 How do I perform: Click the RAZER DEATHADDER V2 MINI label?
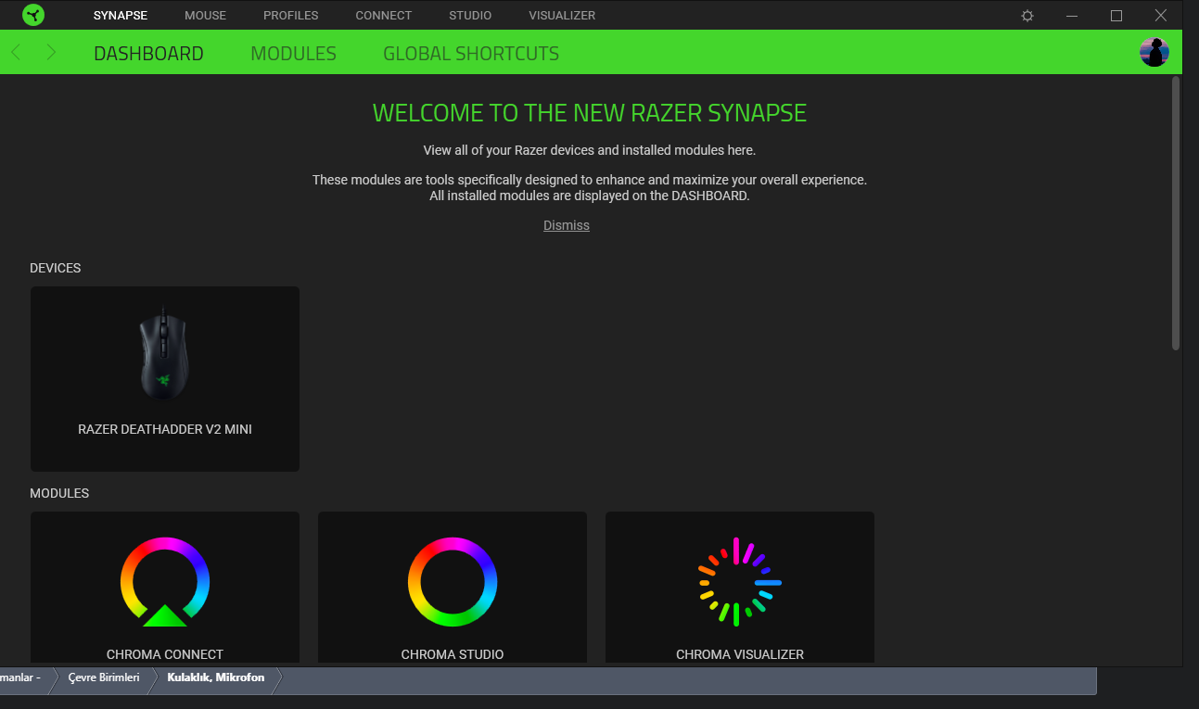point(165,429)
